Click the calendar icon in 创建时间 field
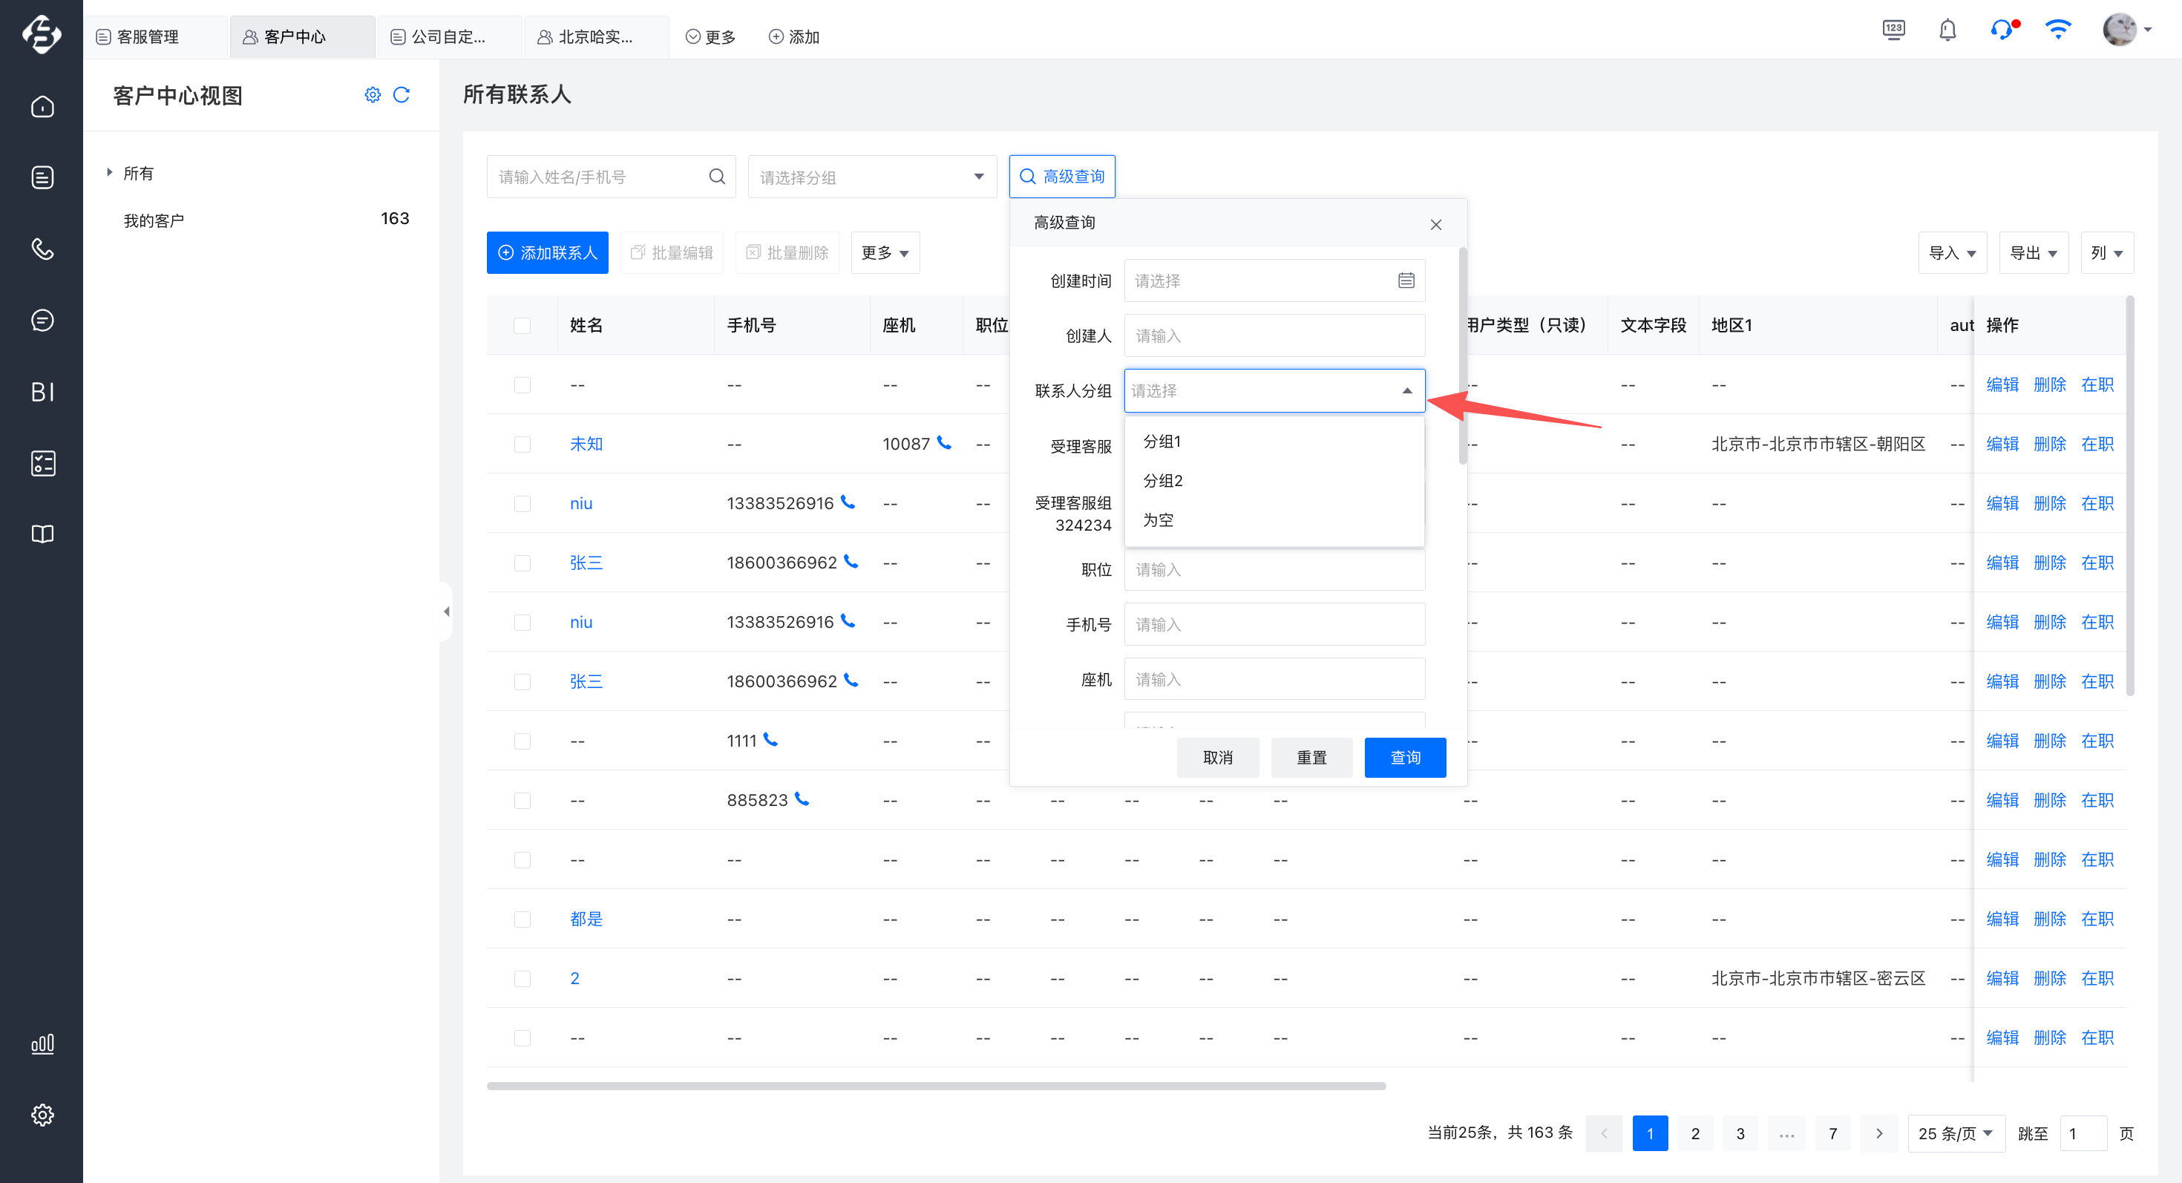2182x1183 pixels. [x=1405, y=281]
